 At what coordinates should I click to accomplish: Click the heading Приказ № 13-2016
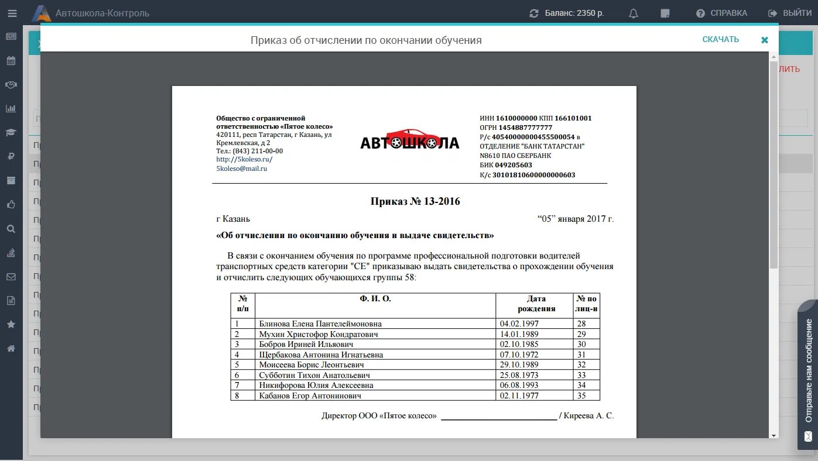click(x=415, y=201)
